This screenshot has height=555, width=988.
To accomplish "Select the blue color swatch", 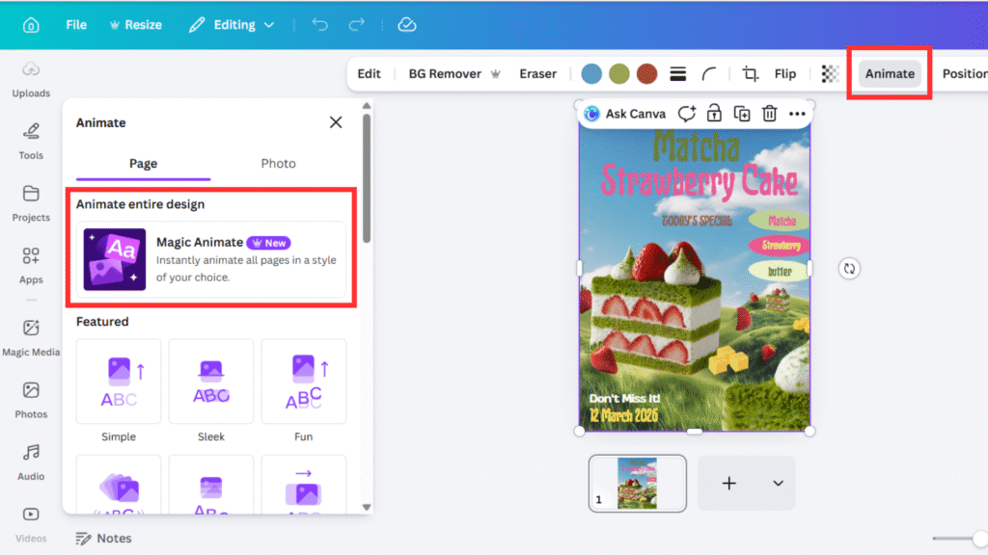I will tap(591, 74).
